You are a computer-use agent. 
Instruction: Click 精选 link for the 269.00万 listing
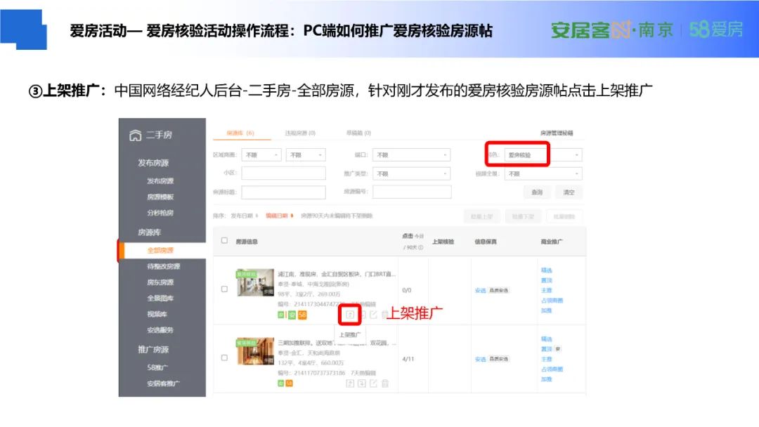coord(547,270)
